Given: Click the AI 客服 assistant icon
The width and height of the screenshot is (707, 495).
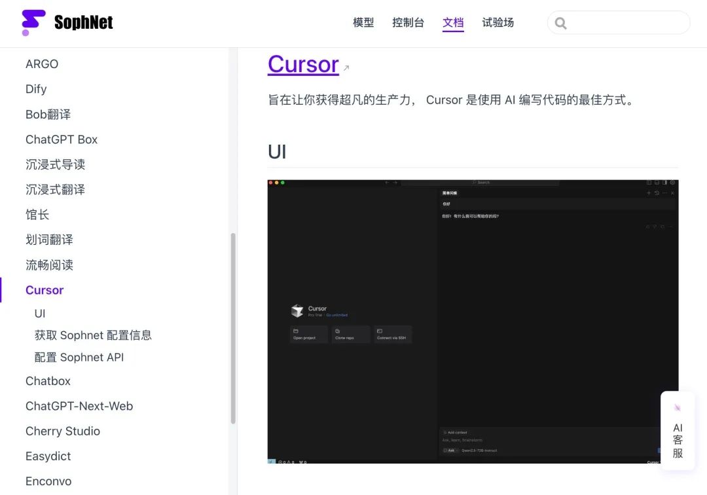Looking at the screenshot, I should pos(678,407).
